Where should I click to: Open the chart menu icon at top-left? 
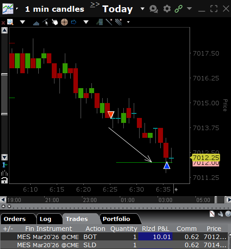click(x=8, y=9)
